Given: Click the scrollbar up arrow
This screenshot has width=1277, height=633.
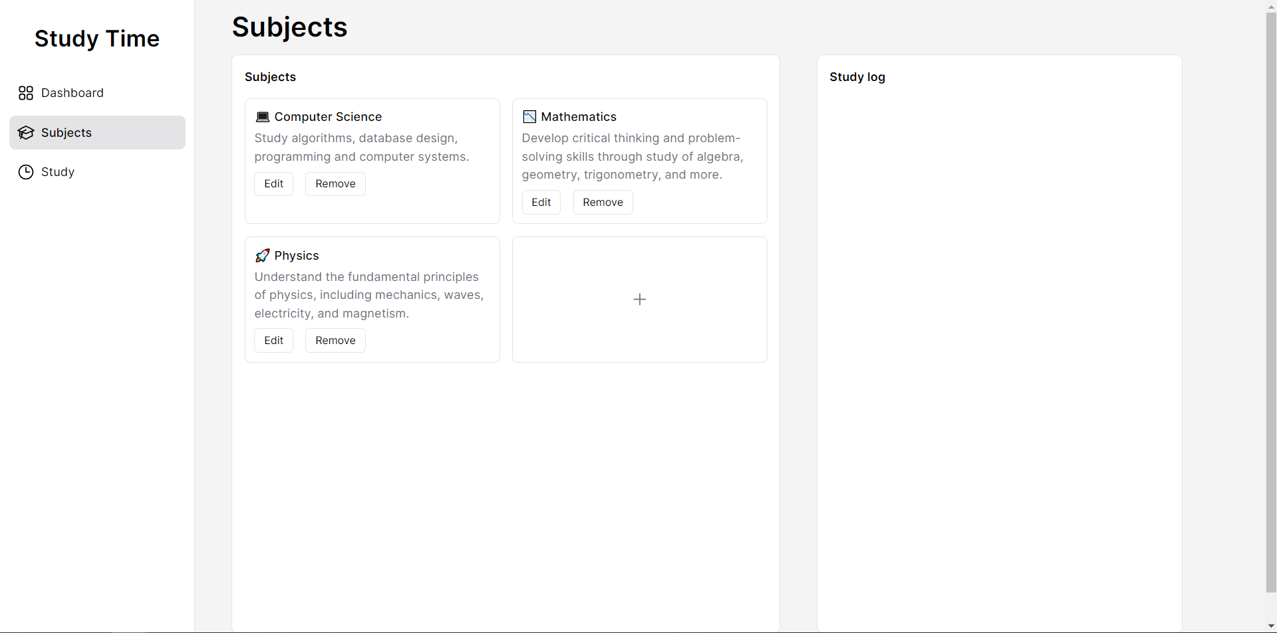Looking at the screenshot, I should point(1271,7).
